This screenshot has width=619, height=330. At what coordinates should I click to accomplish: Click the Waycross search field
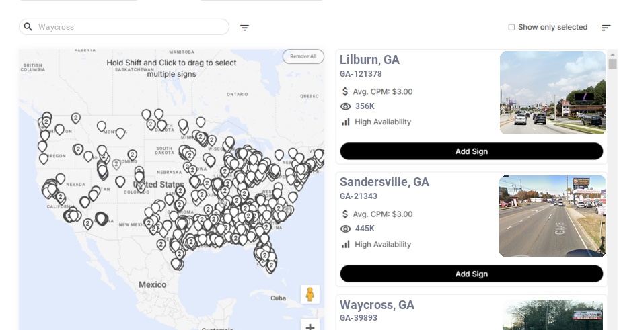click(128, 27)
